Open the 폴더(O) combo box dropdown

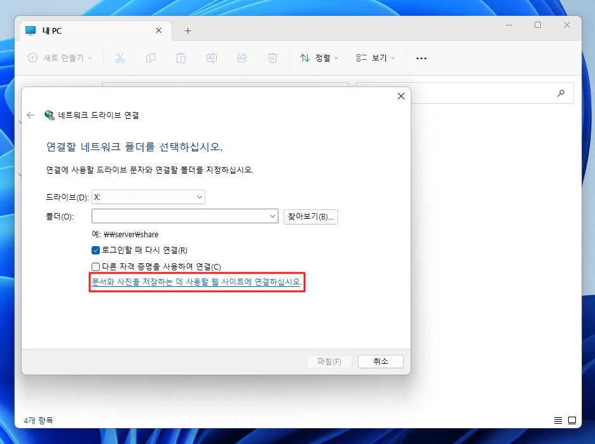coord(273,216)
